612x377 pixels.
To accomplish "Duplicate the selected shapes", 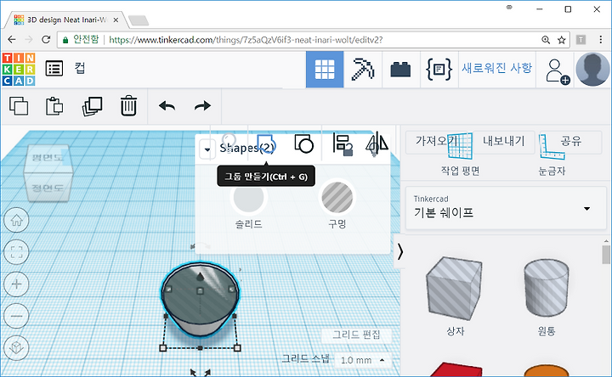I will tap(92, 105).
